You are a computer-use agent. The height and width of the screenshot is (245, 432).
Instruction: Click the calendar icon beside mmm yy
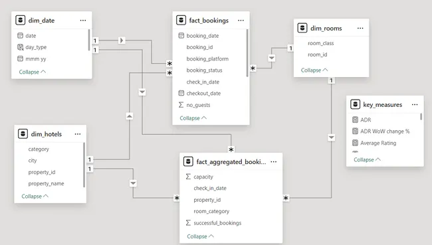tap(20, 58)
